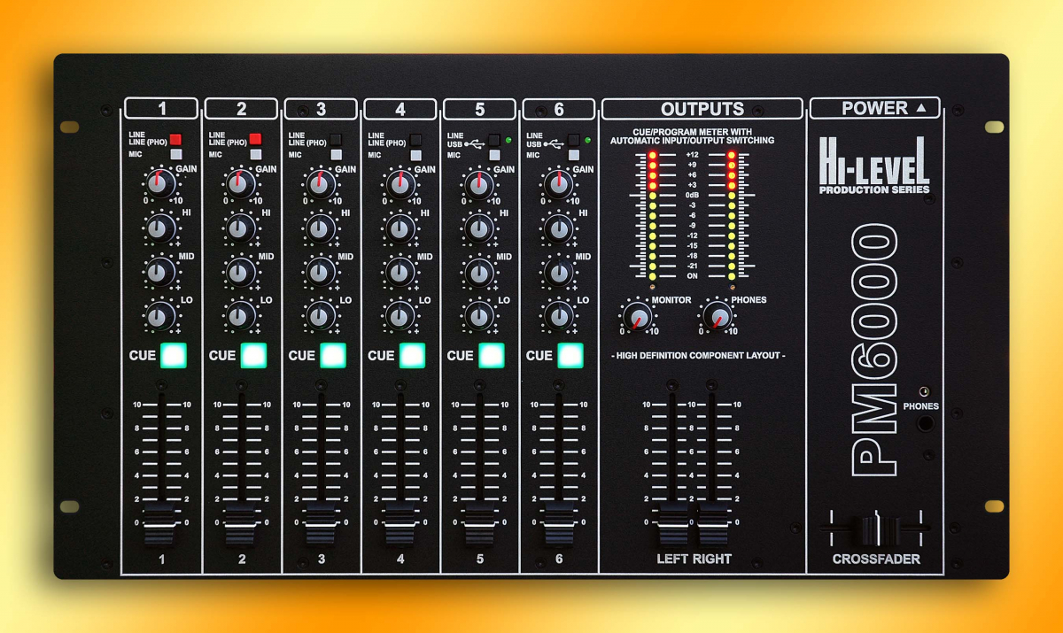Toggle channel 1 red LINE/PHO input button
Screen dimensions: 1063x633
pyautogui.click(x=175, y=139)
